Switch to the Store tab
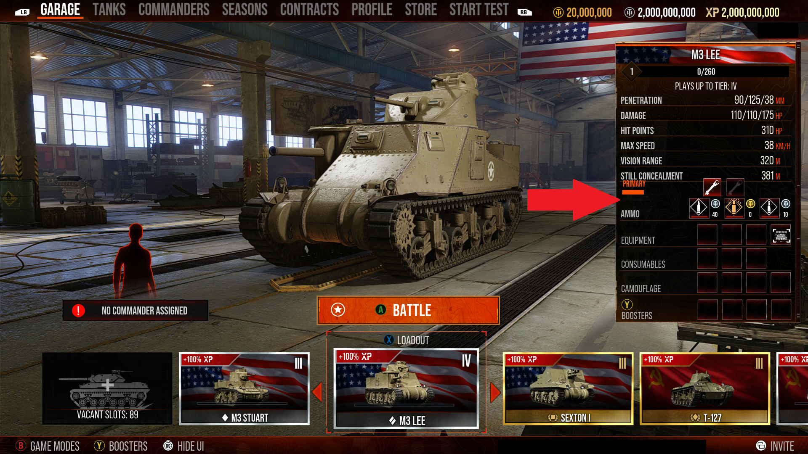 (421, 9)
